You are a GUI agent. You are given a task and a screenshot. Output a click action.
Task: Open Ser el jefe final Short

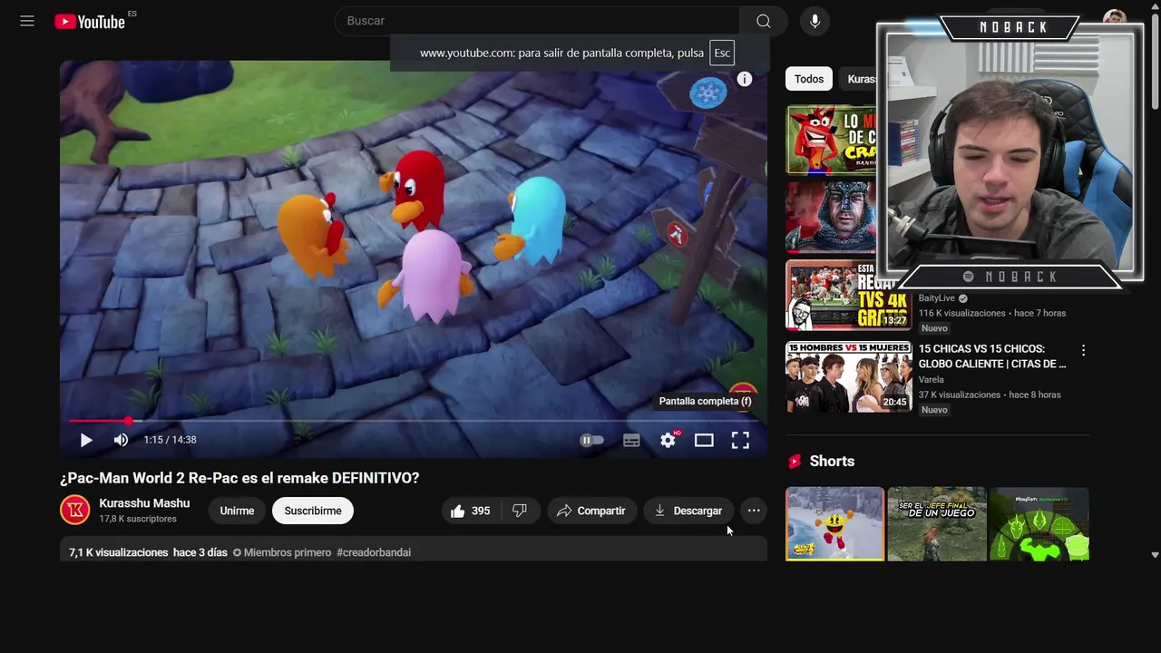(937, 523)
